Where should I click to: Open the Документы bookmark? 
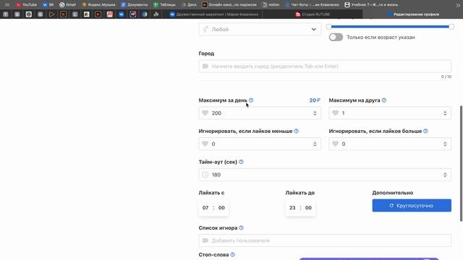point(135,5)
